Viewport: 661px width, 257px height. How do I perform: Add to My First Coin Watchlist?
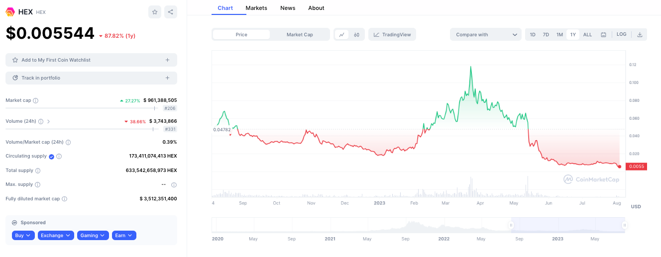[x=91, y=60]
